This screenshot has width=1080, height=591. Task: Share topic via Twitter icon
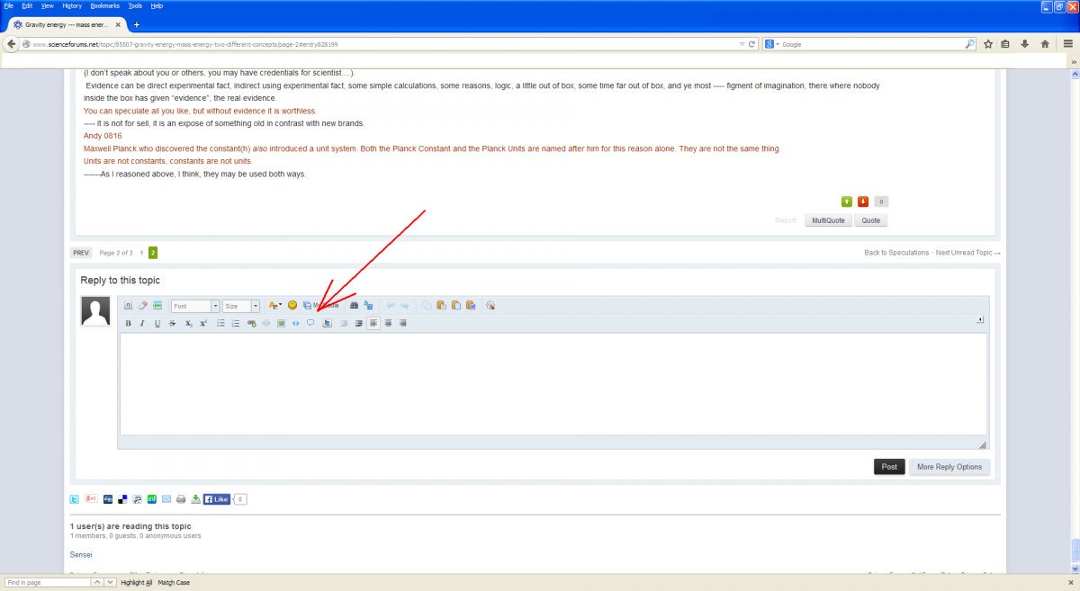pyautogui.click(x=76, y=498)
